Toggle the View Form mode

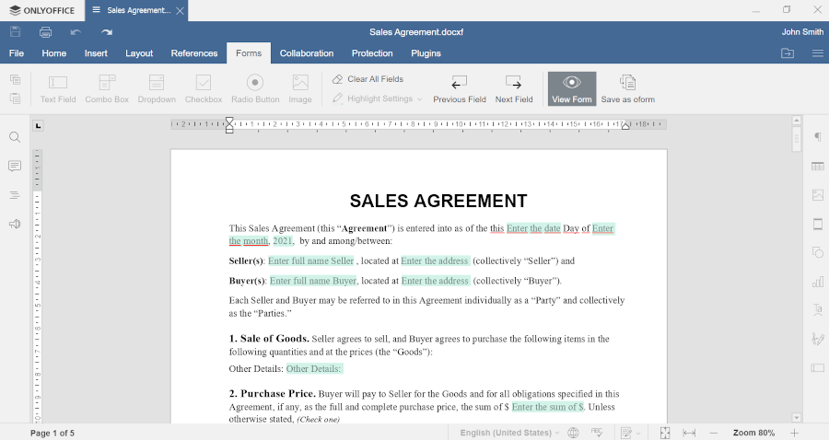coord(571,88)
